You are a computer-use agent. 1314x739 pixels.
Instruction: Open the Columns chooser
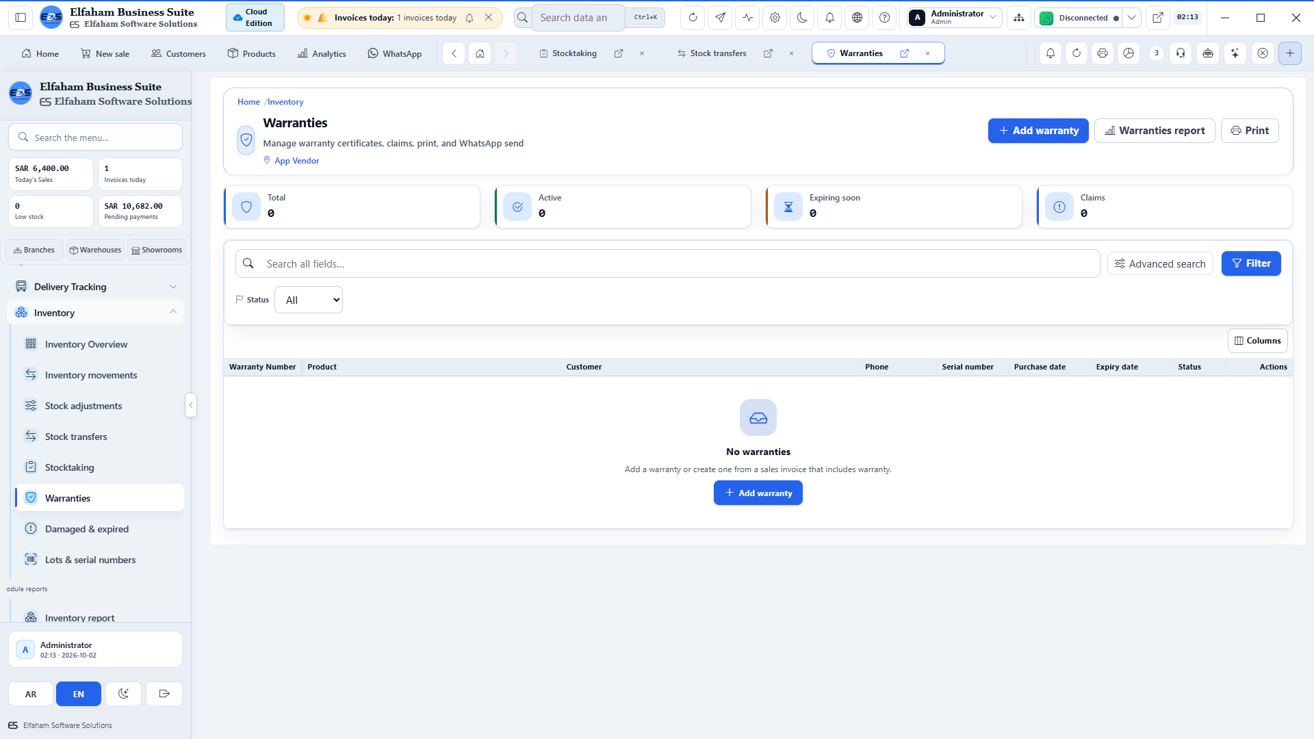(x=1257, y=341)
